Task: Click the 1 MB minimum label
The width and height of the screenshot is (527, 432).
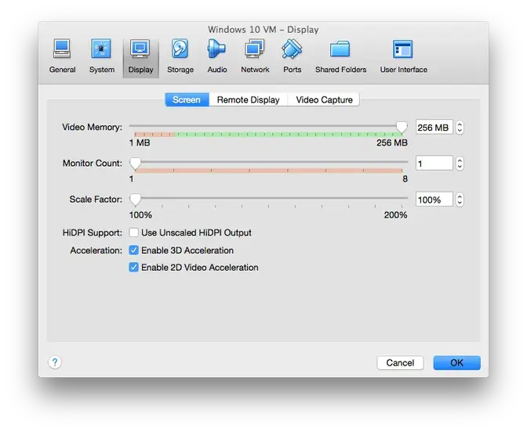Action: pyautogui.click(x=140, y=142)
